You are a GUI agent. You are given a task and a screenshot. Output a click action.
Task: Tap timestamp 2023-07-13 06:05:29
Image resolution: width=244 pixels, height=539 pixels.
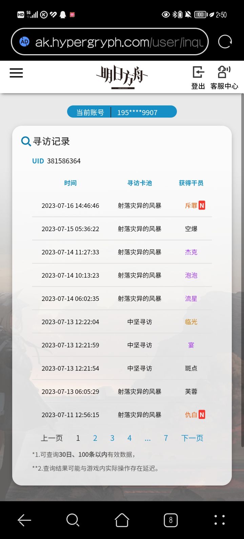(x=70, y=391)
